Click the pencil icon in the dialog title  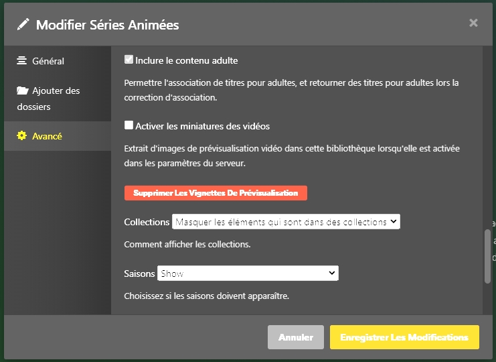(x=23, y=24)
